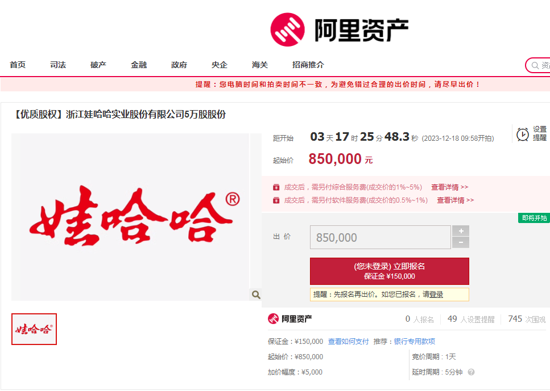Click the 登录 login link
The height and width of the screenshot is (391, 550).
coord(436,295)
